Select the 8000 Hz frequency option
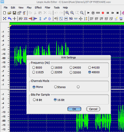 coord(37,68)
